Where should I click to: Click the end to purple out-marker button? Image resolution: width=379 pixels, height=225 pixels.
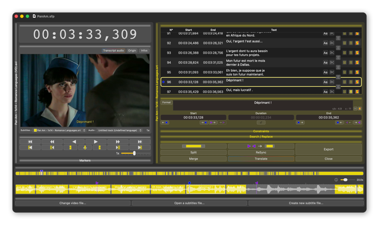click(x=358, y=123)
